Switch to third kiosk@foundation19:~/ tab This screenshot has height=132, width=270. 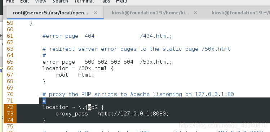tap(241, 13)
